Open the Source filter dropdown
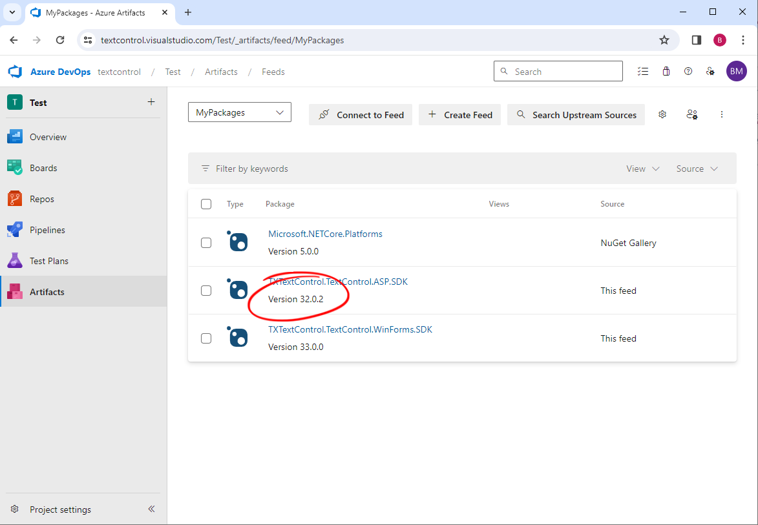 (x=697, y=168)
